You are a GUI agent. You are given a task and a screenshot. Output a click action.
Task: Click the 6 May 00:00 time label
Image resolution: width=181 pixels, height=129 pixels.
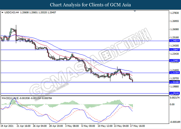[88, 126]
